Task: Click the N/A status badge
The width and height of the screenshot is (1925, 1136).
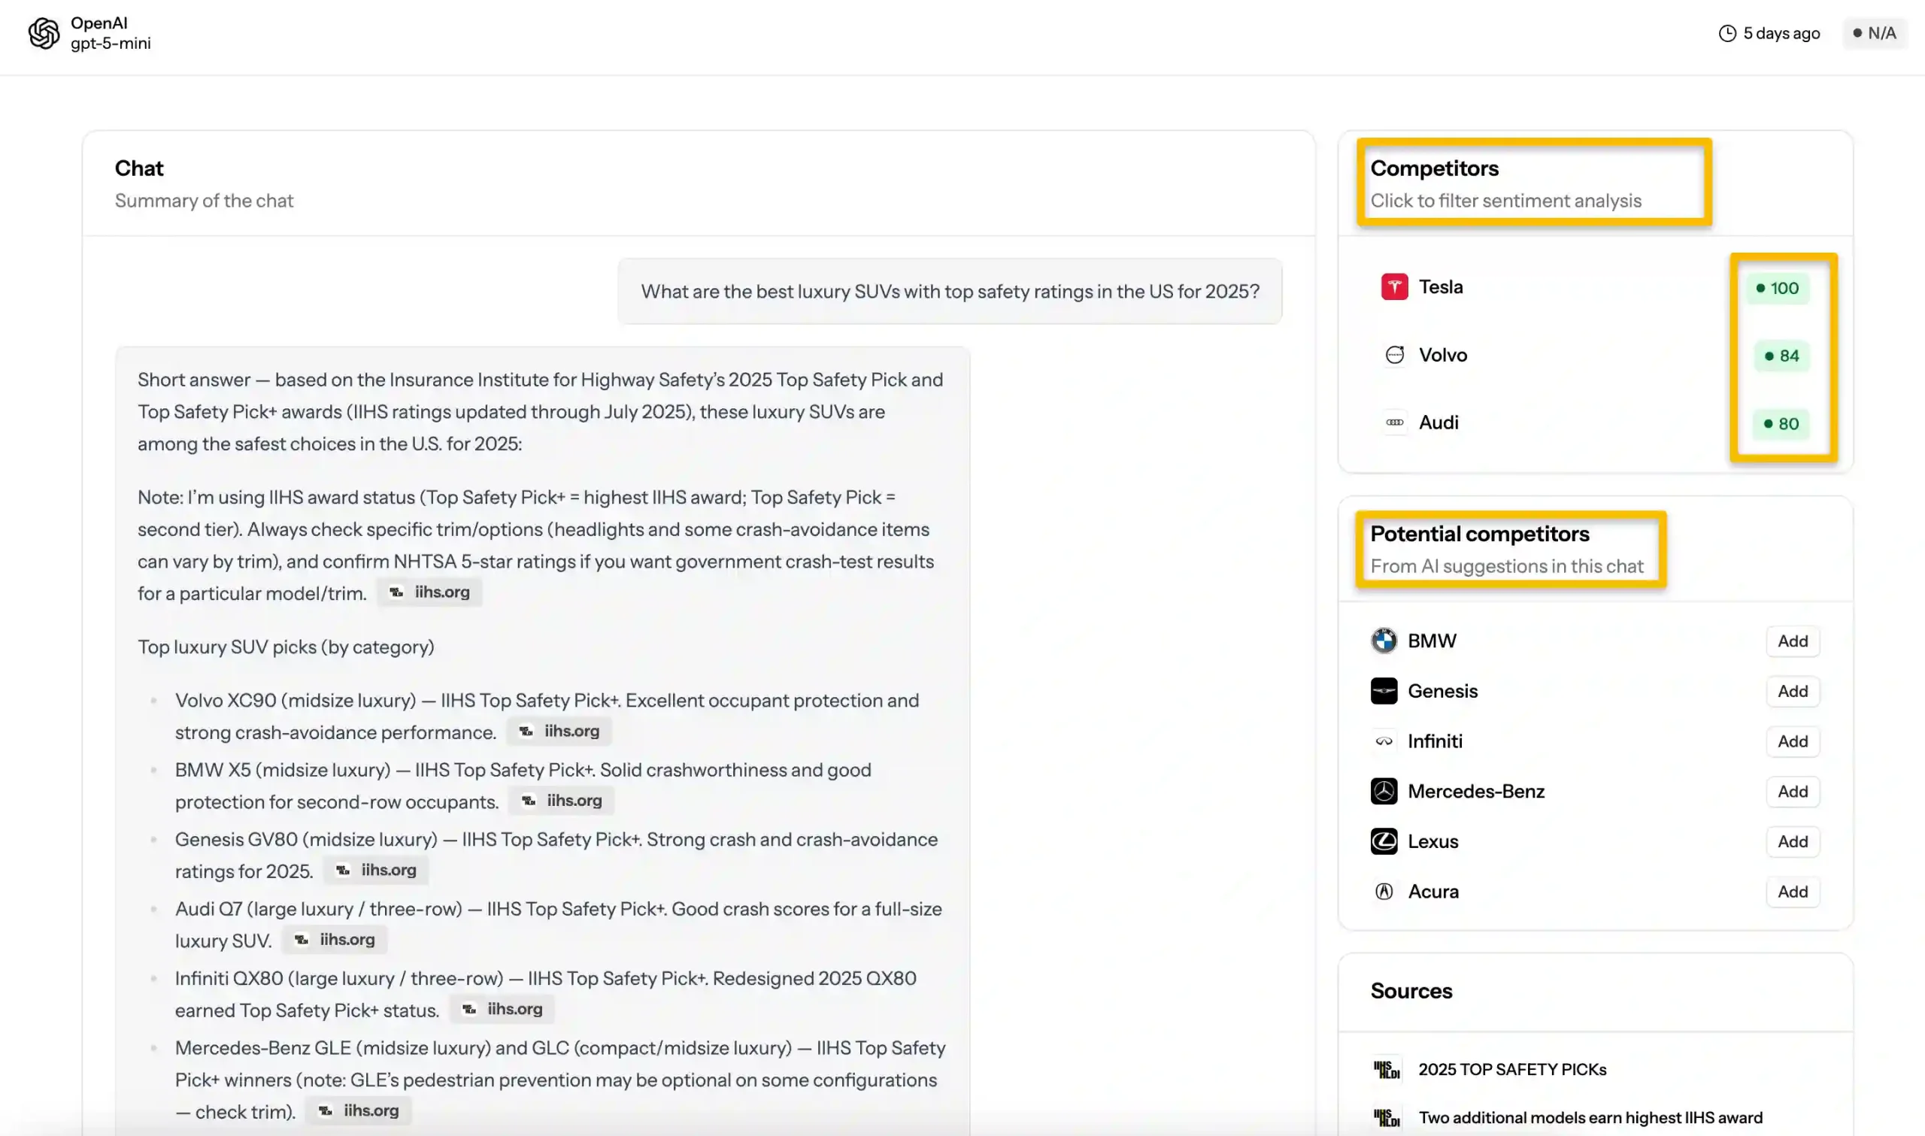Action: 1874,34
